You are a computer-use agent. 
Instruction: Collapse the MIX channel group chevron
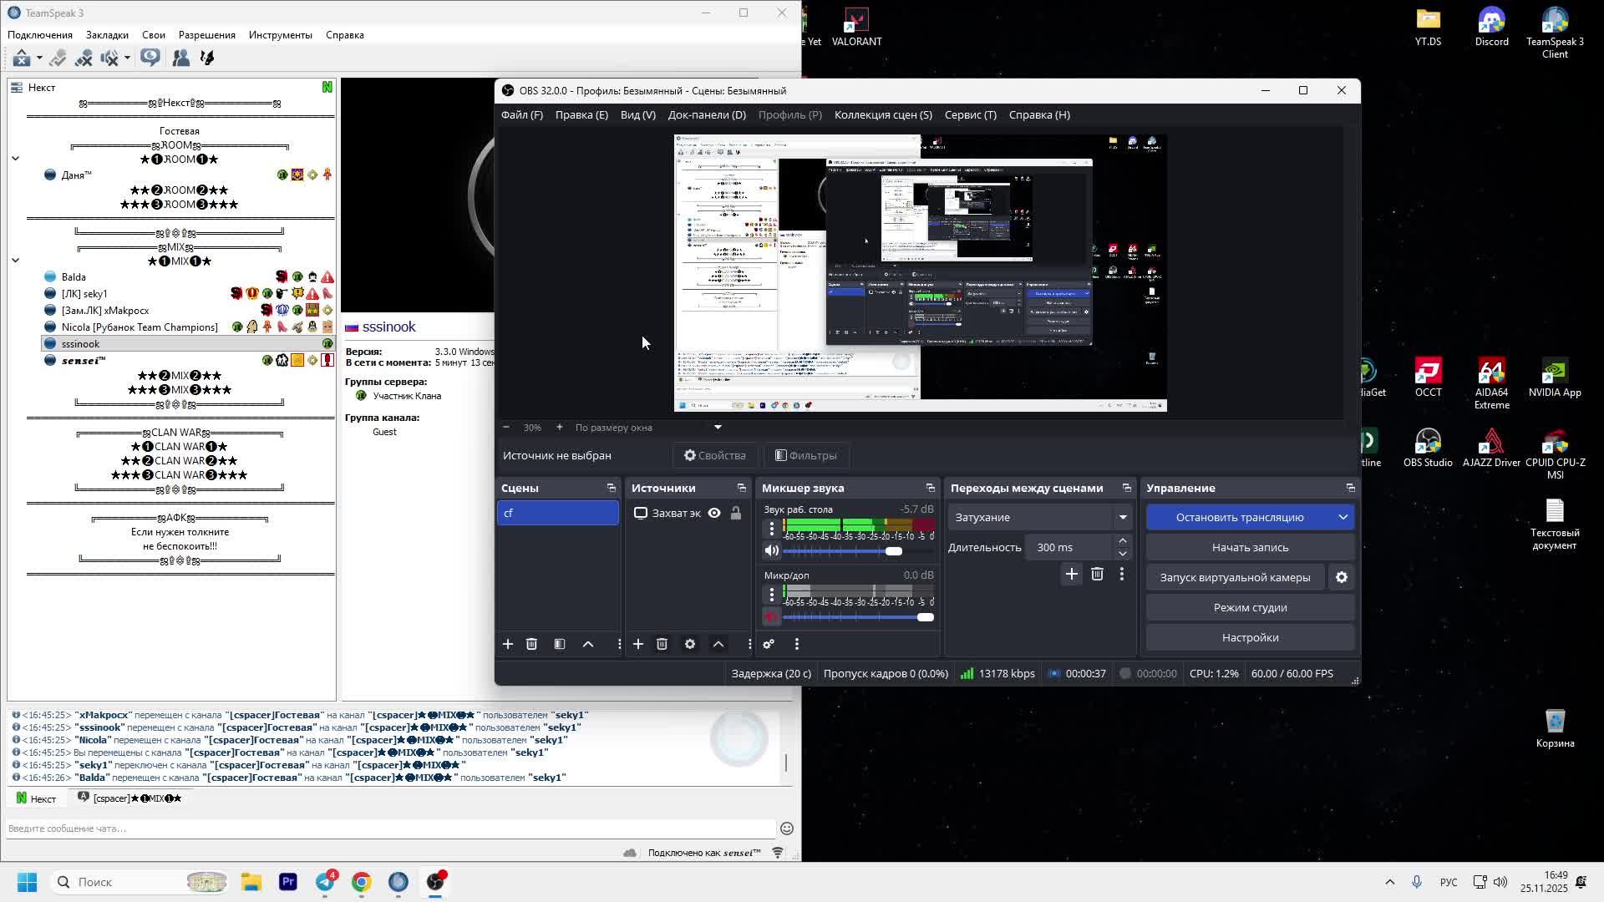pyautogui.click(x=15, y=261)
